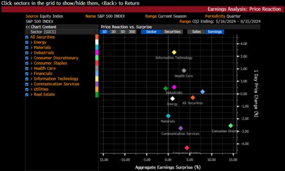Toggle the Energy sector checkbox

[x=27, y=43]
